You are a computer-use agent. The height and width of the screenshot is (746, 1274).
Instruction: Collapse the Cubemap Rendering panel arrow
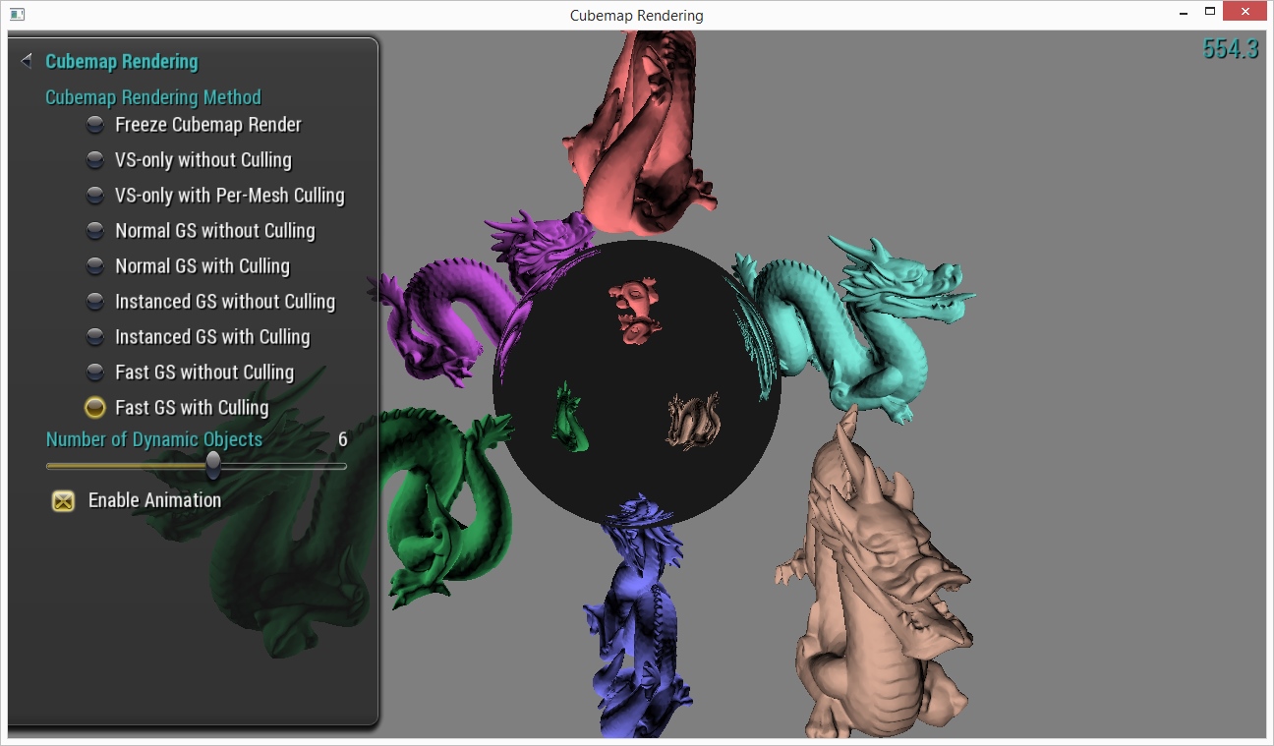click(x=27, y=61)
